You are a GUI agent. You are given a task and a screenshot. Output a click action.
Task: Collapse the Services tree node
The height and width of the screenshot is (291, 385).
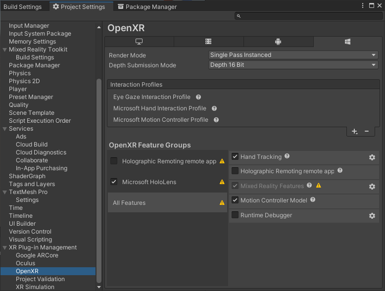click(x=4, y=129)
